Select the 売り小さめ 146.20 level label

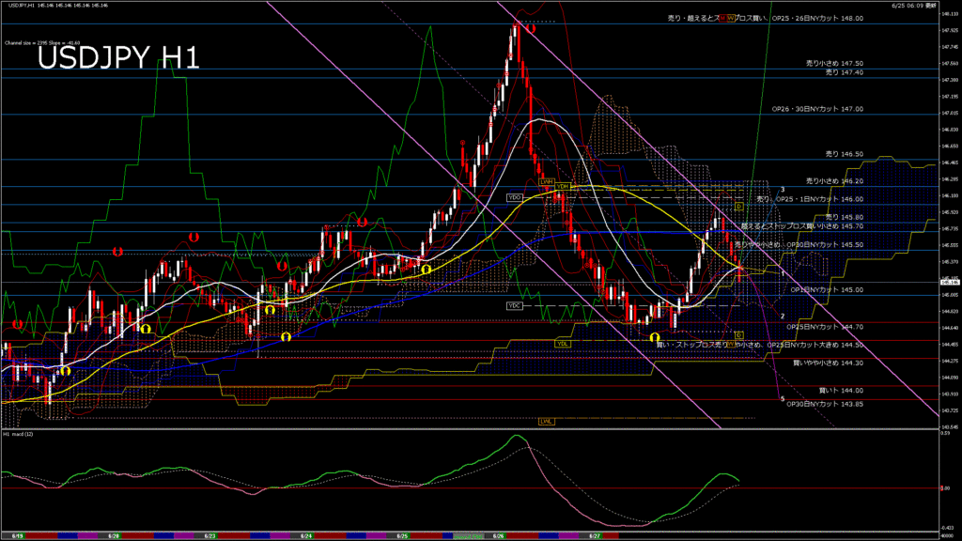coord(834,181)
